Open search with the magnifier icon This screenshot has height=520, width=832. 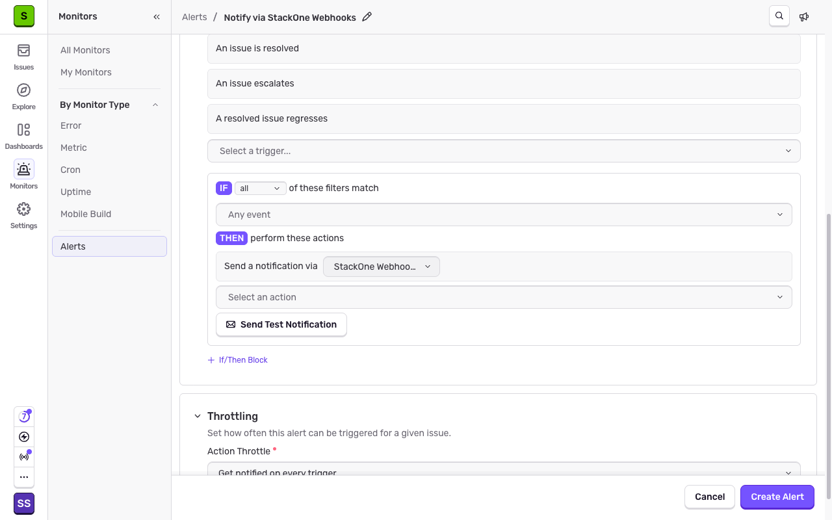tap(779, 16)
